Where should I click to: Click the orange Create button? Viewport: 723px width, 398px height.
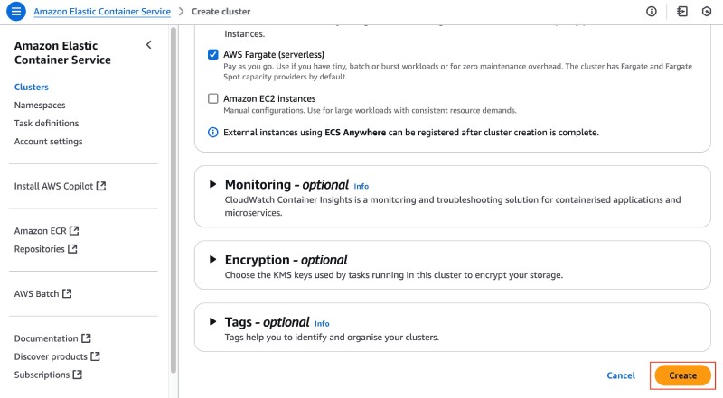coord(683,375)
